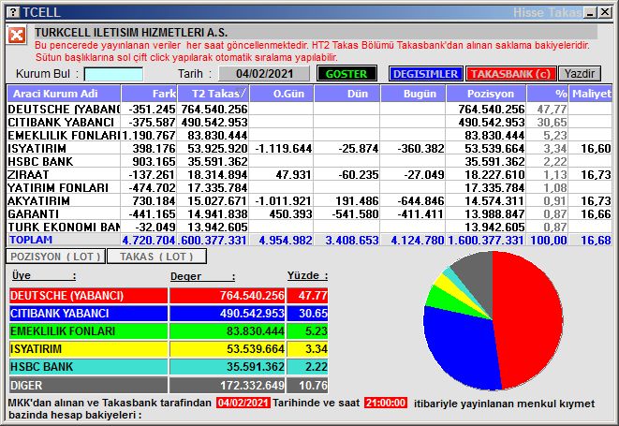
Task: Select TURK EKONOMI BAN table row
Action: pyautogui.click(x=309, y=227)
